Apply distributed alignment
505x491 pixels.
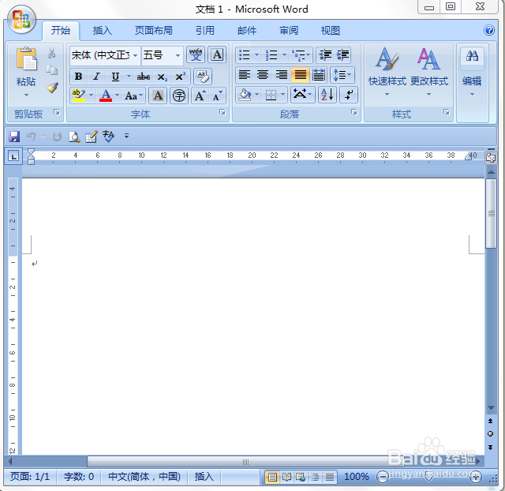(x=319, y=75)
